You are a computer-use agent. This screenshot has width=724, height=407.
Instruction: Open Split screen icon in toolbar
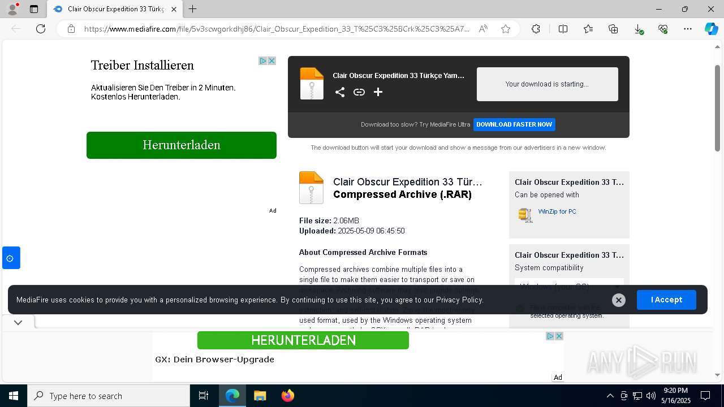coord(563,29)
